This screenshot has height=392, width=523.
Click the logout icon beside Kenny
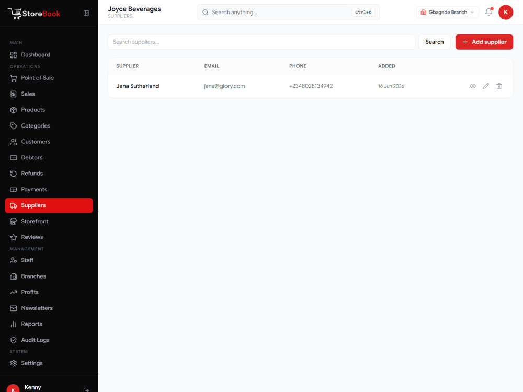tap(86, 390)
